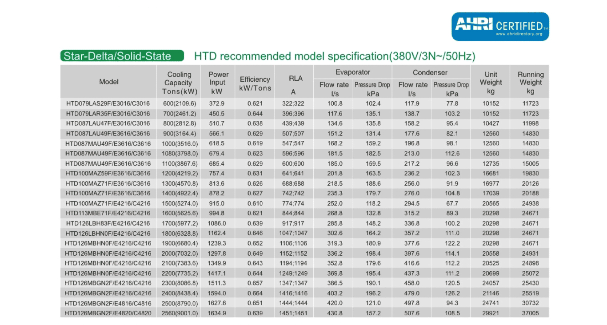Open the www.ahridirectory.org link in logo
The height and width of the screenshot is (325, 607).
coord(519,34)
